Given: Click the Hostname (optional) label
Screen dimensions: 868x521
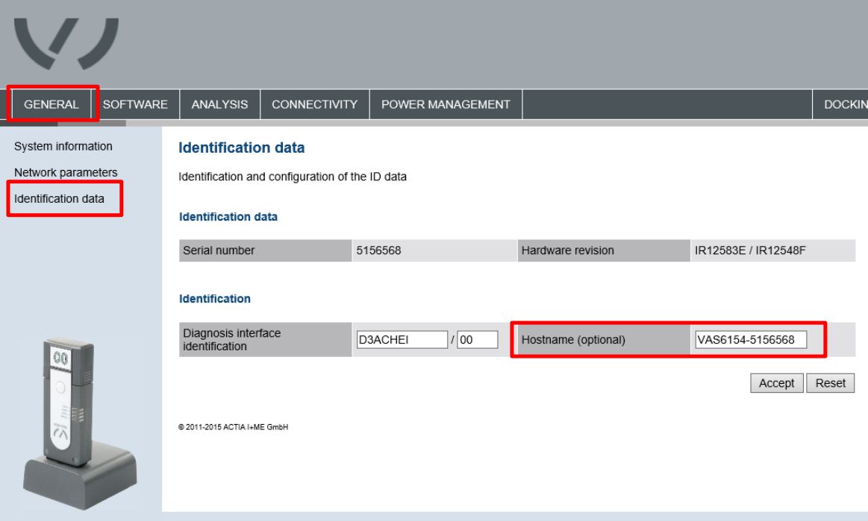Looking at the screenshot, I should pyautogui.click(x=573, y=340).
